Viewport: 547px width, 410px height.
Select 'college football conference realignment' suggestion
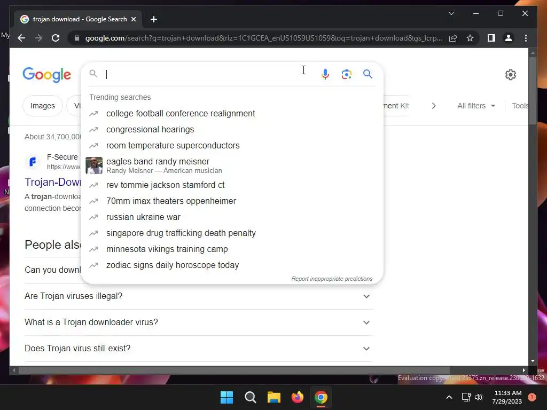232,113
